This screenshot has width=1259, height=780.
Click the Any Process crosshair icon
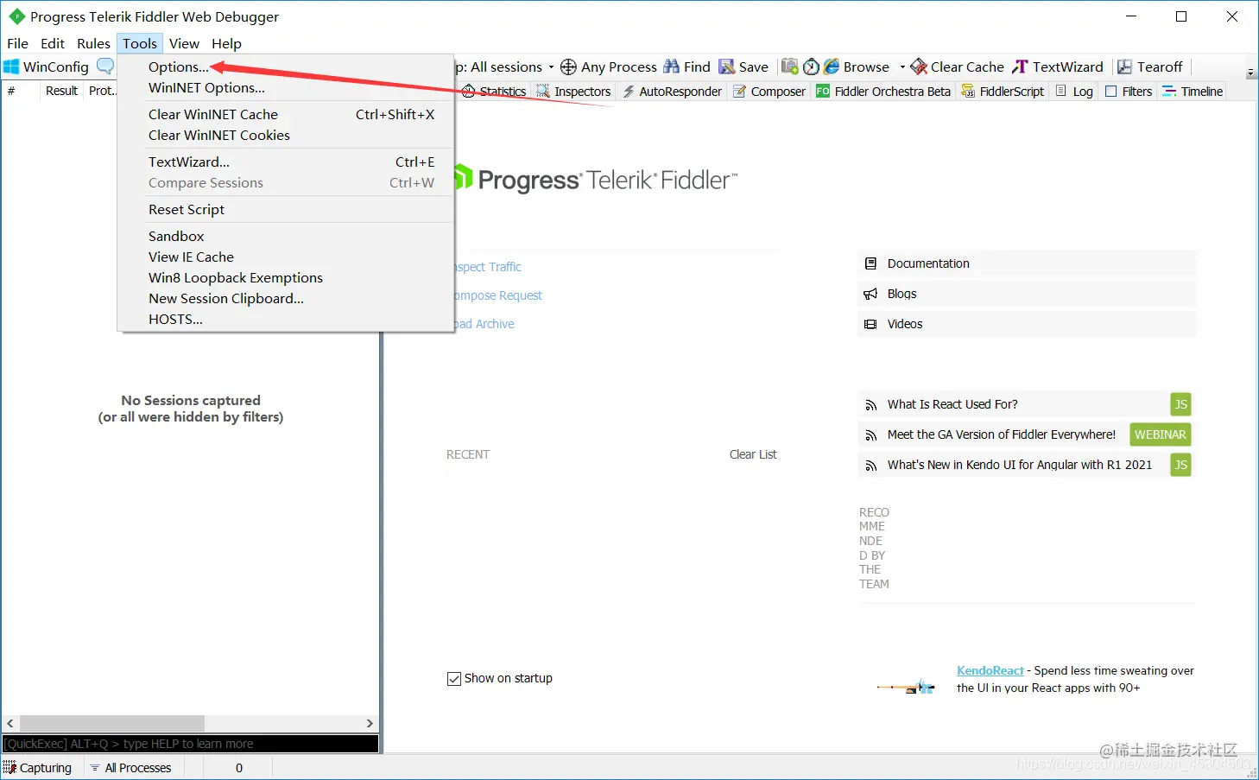point(568,67)
